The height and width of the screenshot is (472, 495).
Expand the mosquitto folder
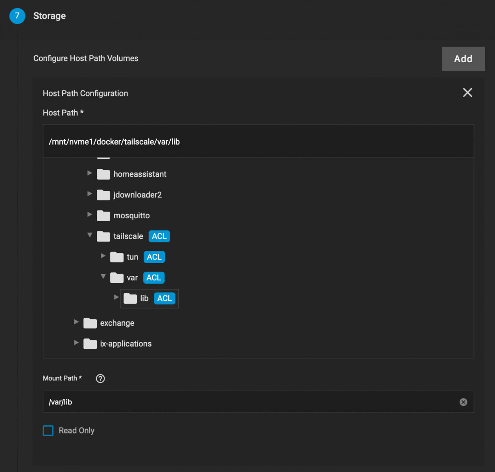click(x=90, y=214)
